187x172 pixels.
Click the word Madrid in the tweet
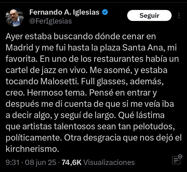tap(19, 48)
